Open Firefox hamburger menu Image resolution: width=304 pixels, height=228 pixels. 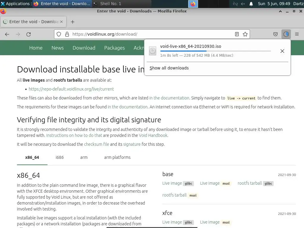297,34
